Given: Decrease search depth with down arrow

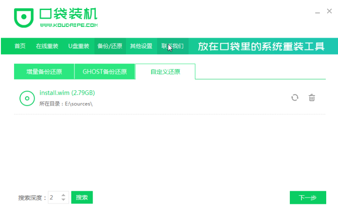Looking at the screenshot, I should coord(64,200).
